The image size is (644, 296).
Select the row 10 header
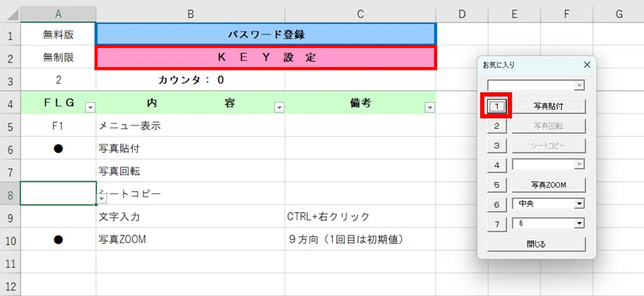click(11, 240)
